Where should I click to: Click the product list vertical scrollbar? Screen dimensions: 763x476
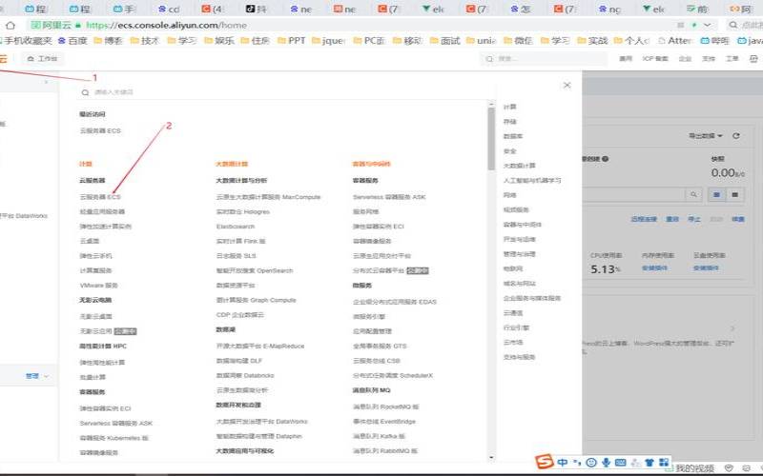click(x=491, y=138)
